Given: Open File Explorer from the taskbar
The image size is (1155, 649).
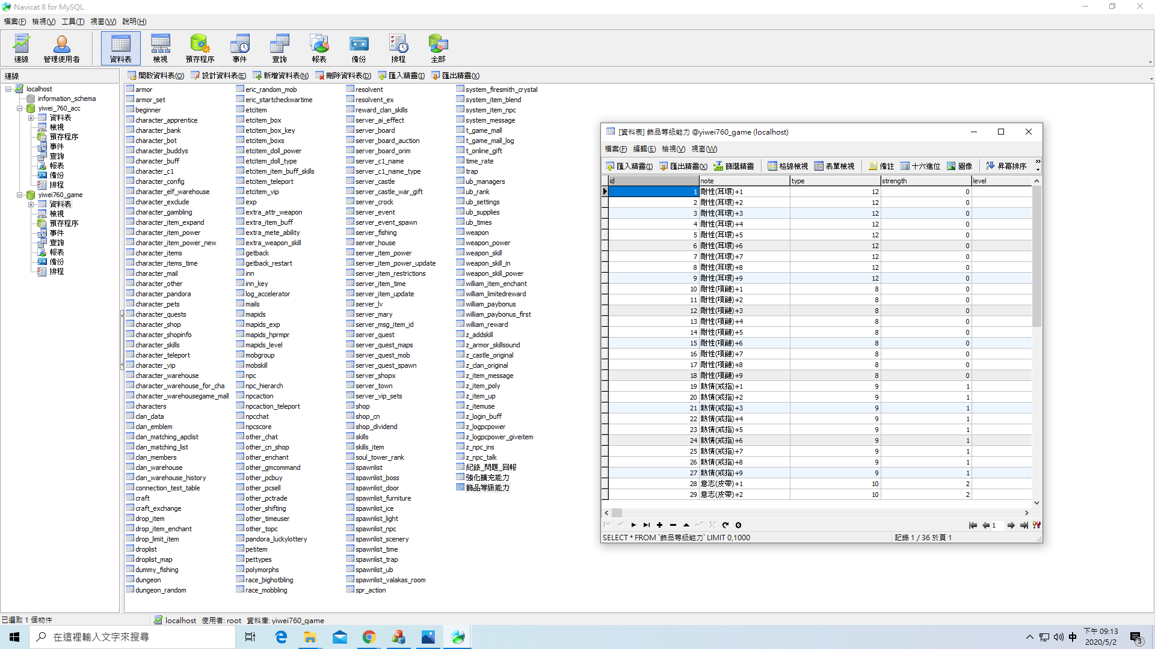Looking at the screenshot, I should [x=310, y=637].
